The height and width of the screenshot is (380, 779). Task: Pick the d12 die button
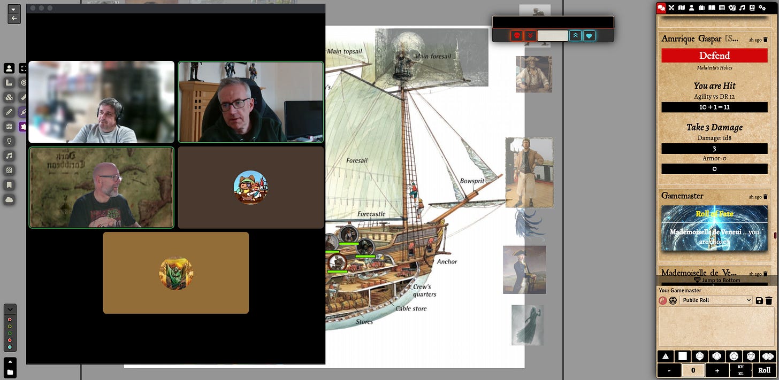click(x=734, y=356)
